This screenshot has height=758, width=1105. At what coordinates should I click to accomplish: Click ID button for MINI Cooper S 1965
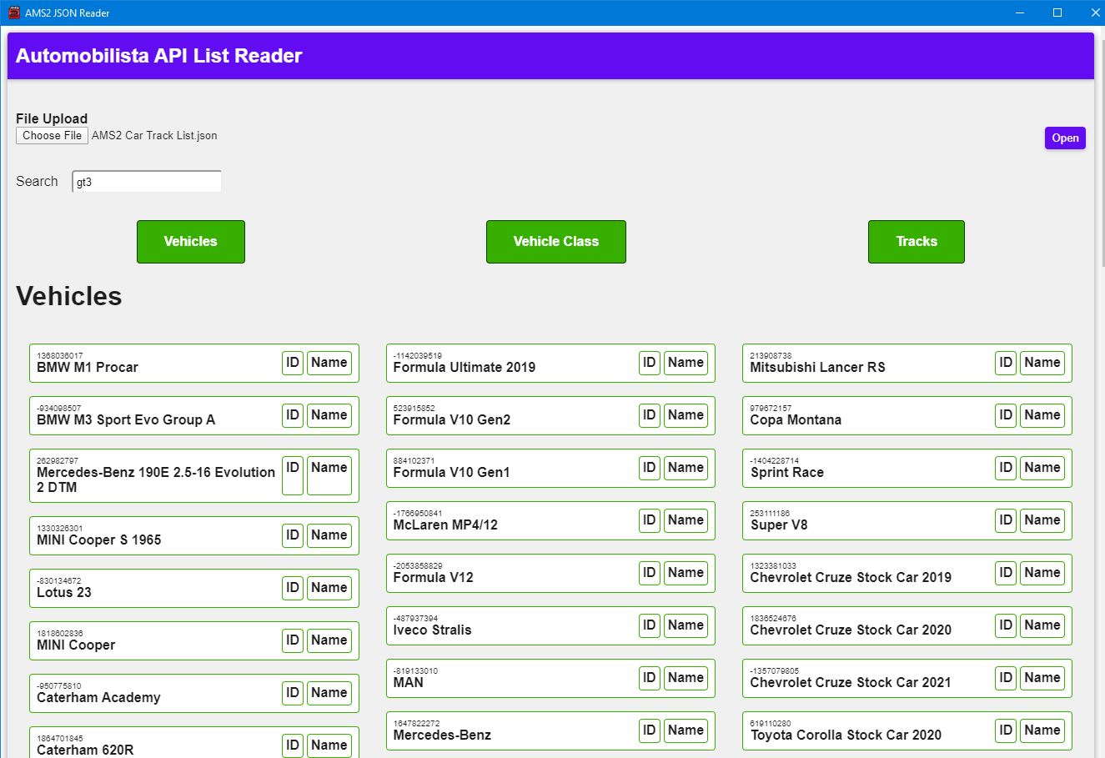pyautogui.click(x=293, y=535)
